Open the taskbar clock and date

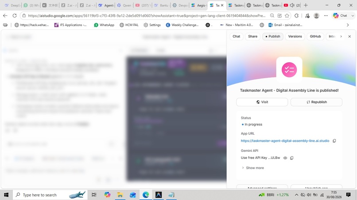(x=334, y=195)
